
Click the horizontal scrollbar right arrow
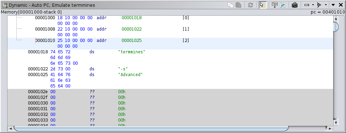pyautogui.click(x=330, y=128)
